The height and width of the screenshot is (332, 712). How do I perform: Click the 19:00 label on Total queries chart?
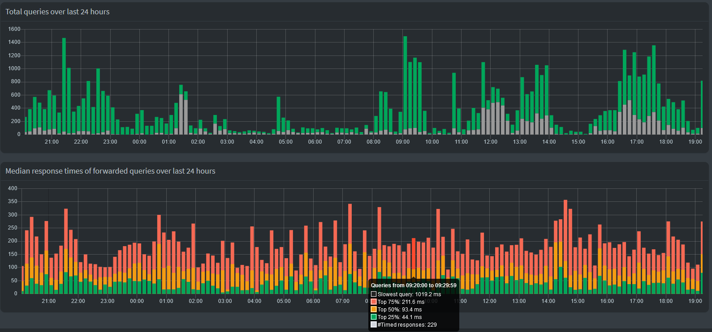[x=695, y=142]
